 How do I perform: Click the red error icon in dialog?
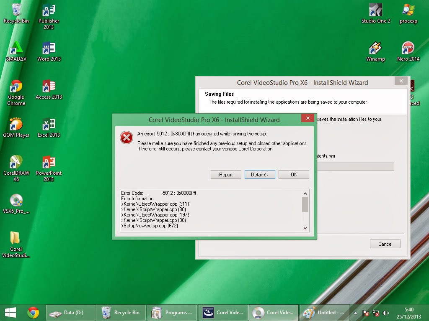(127, 138)
